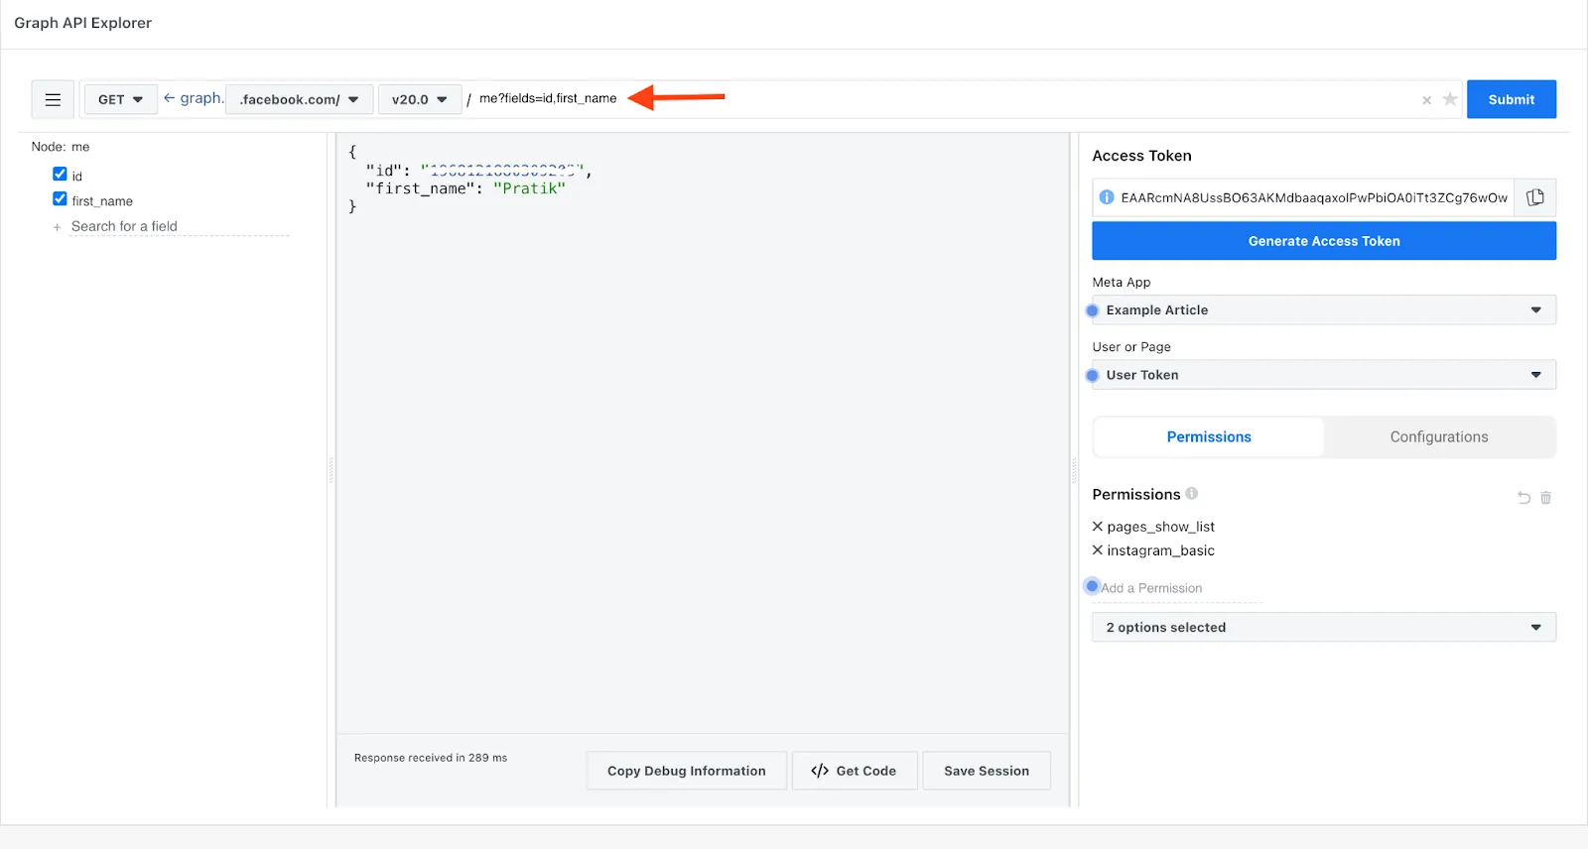This screenshot has height=849, width=1588.
Task: Click the Get Code button
Action: [x=854, y=771]
